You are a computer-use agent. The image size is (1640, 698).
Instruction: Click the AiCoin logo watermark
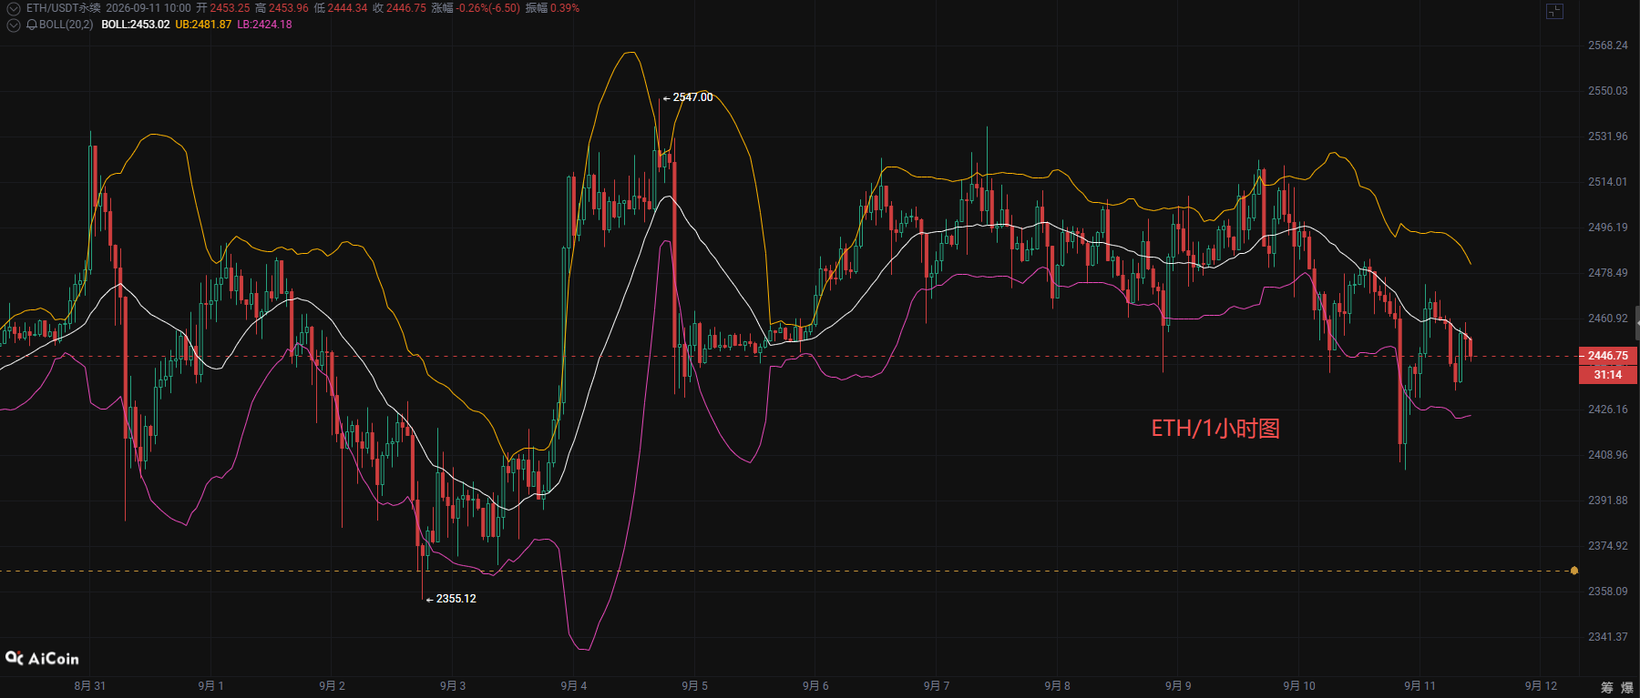tap(42, 658)
